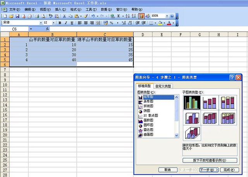Image resolution: width=248 pixels, height=177 pixels.
Task: Cut the selection with the scissors icon
Action: pyautogui.click(x=64, y=16)
